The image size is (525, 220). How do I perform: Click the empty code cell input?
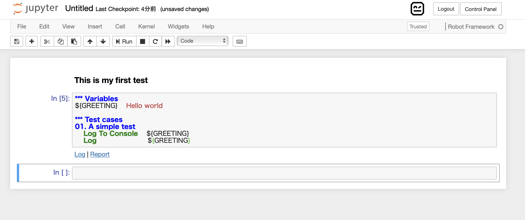click(284, 173)
